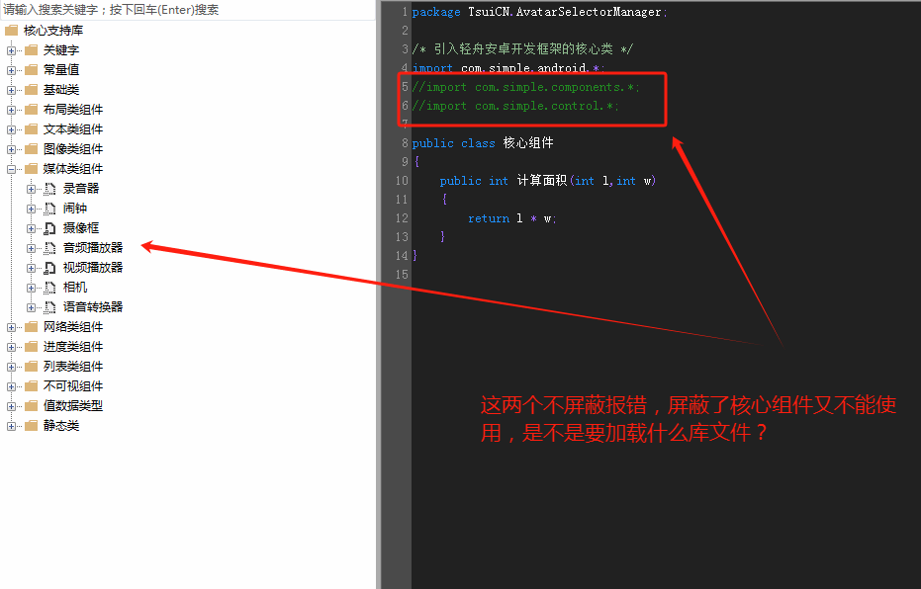Click the folder icon beside 文本类组件
The image size is (921, 589).
point(31,129)
